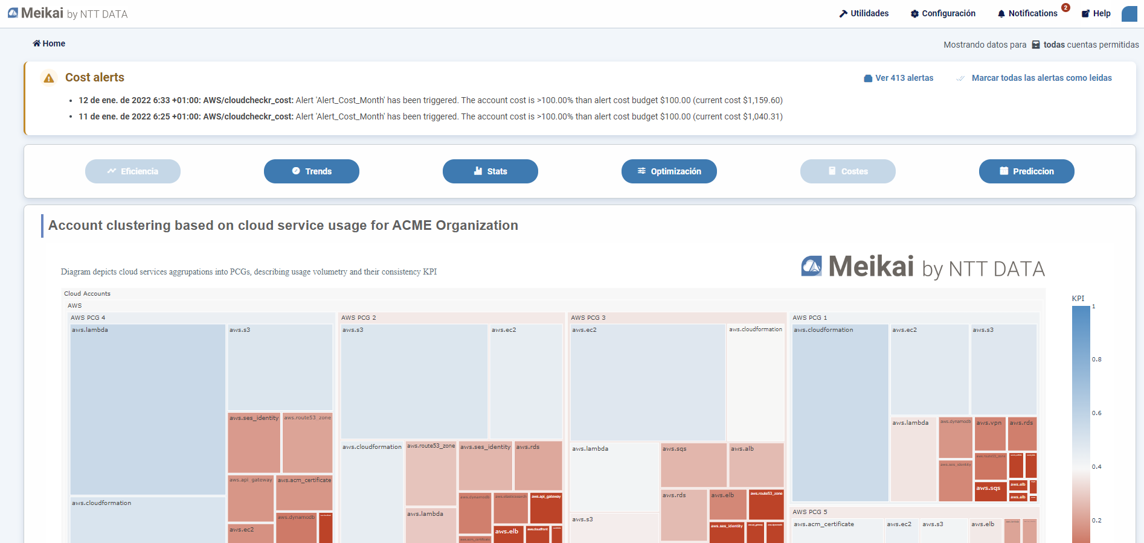Open the Help menu
The image size is (1144, 543).
pyautogui.click(x=1096, y=13)
